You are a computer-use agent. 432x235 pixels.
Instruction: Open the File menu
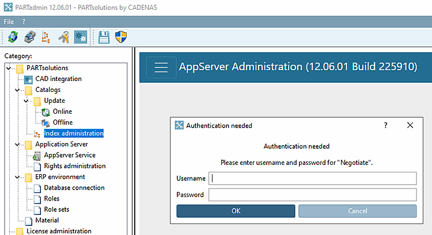pyautogui.click(x=9, y=21)
